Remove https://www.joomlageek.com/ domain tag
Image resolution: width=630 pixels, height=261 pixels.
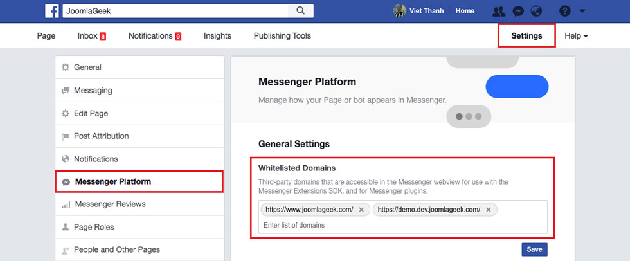361,210
